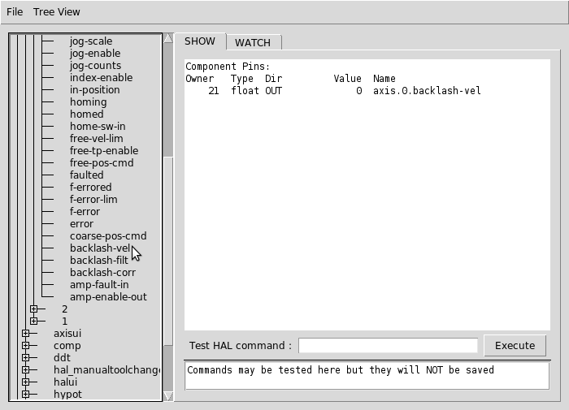This screenshot has height=410, width=569.
Task: Expand the ddt tree node
Action: tap(25, 358)
